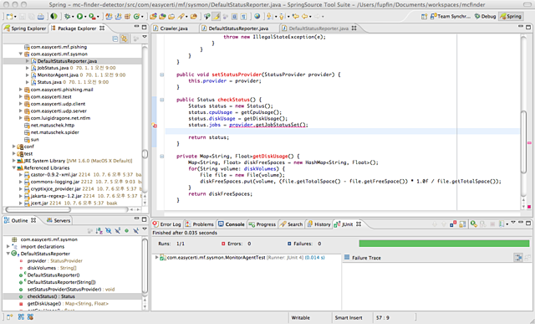Viewport: 535px width, 324px height.
Task: Click the Run External Tools icon
Action: pos(92,16)
